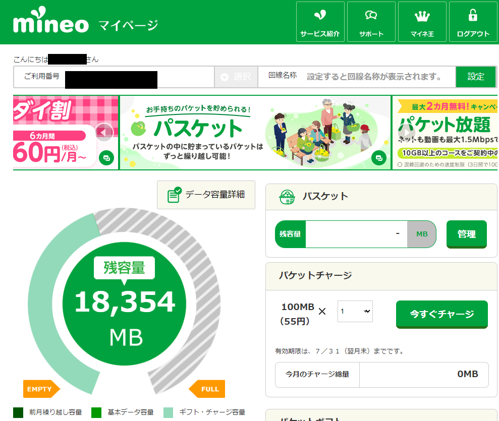Click 管理 button for パスケット
This screenshot has height=421, width=499.
coord(467,234)
